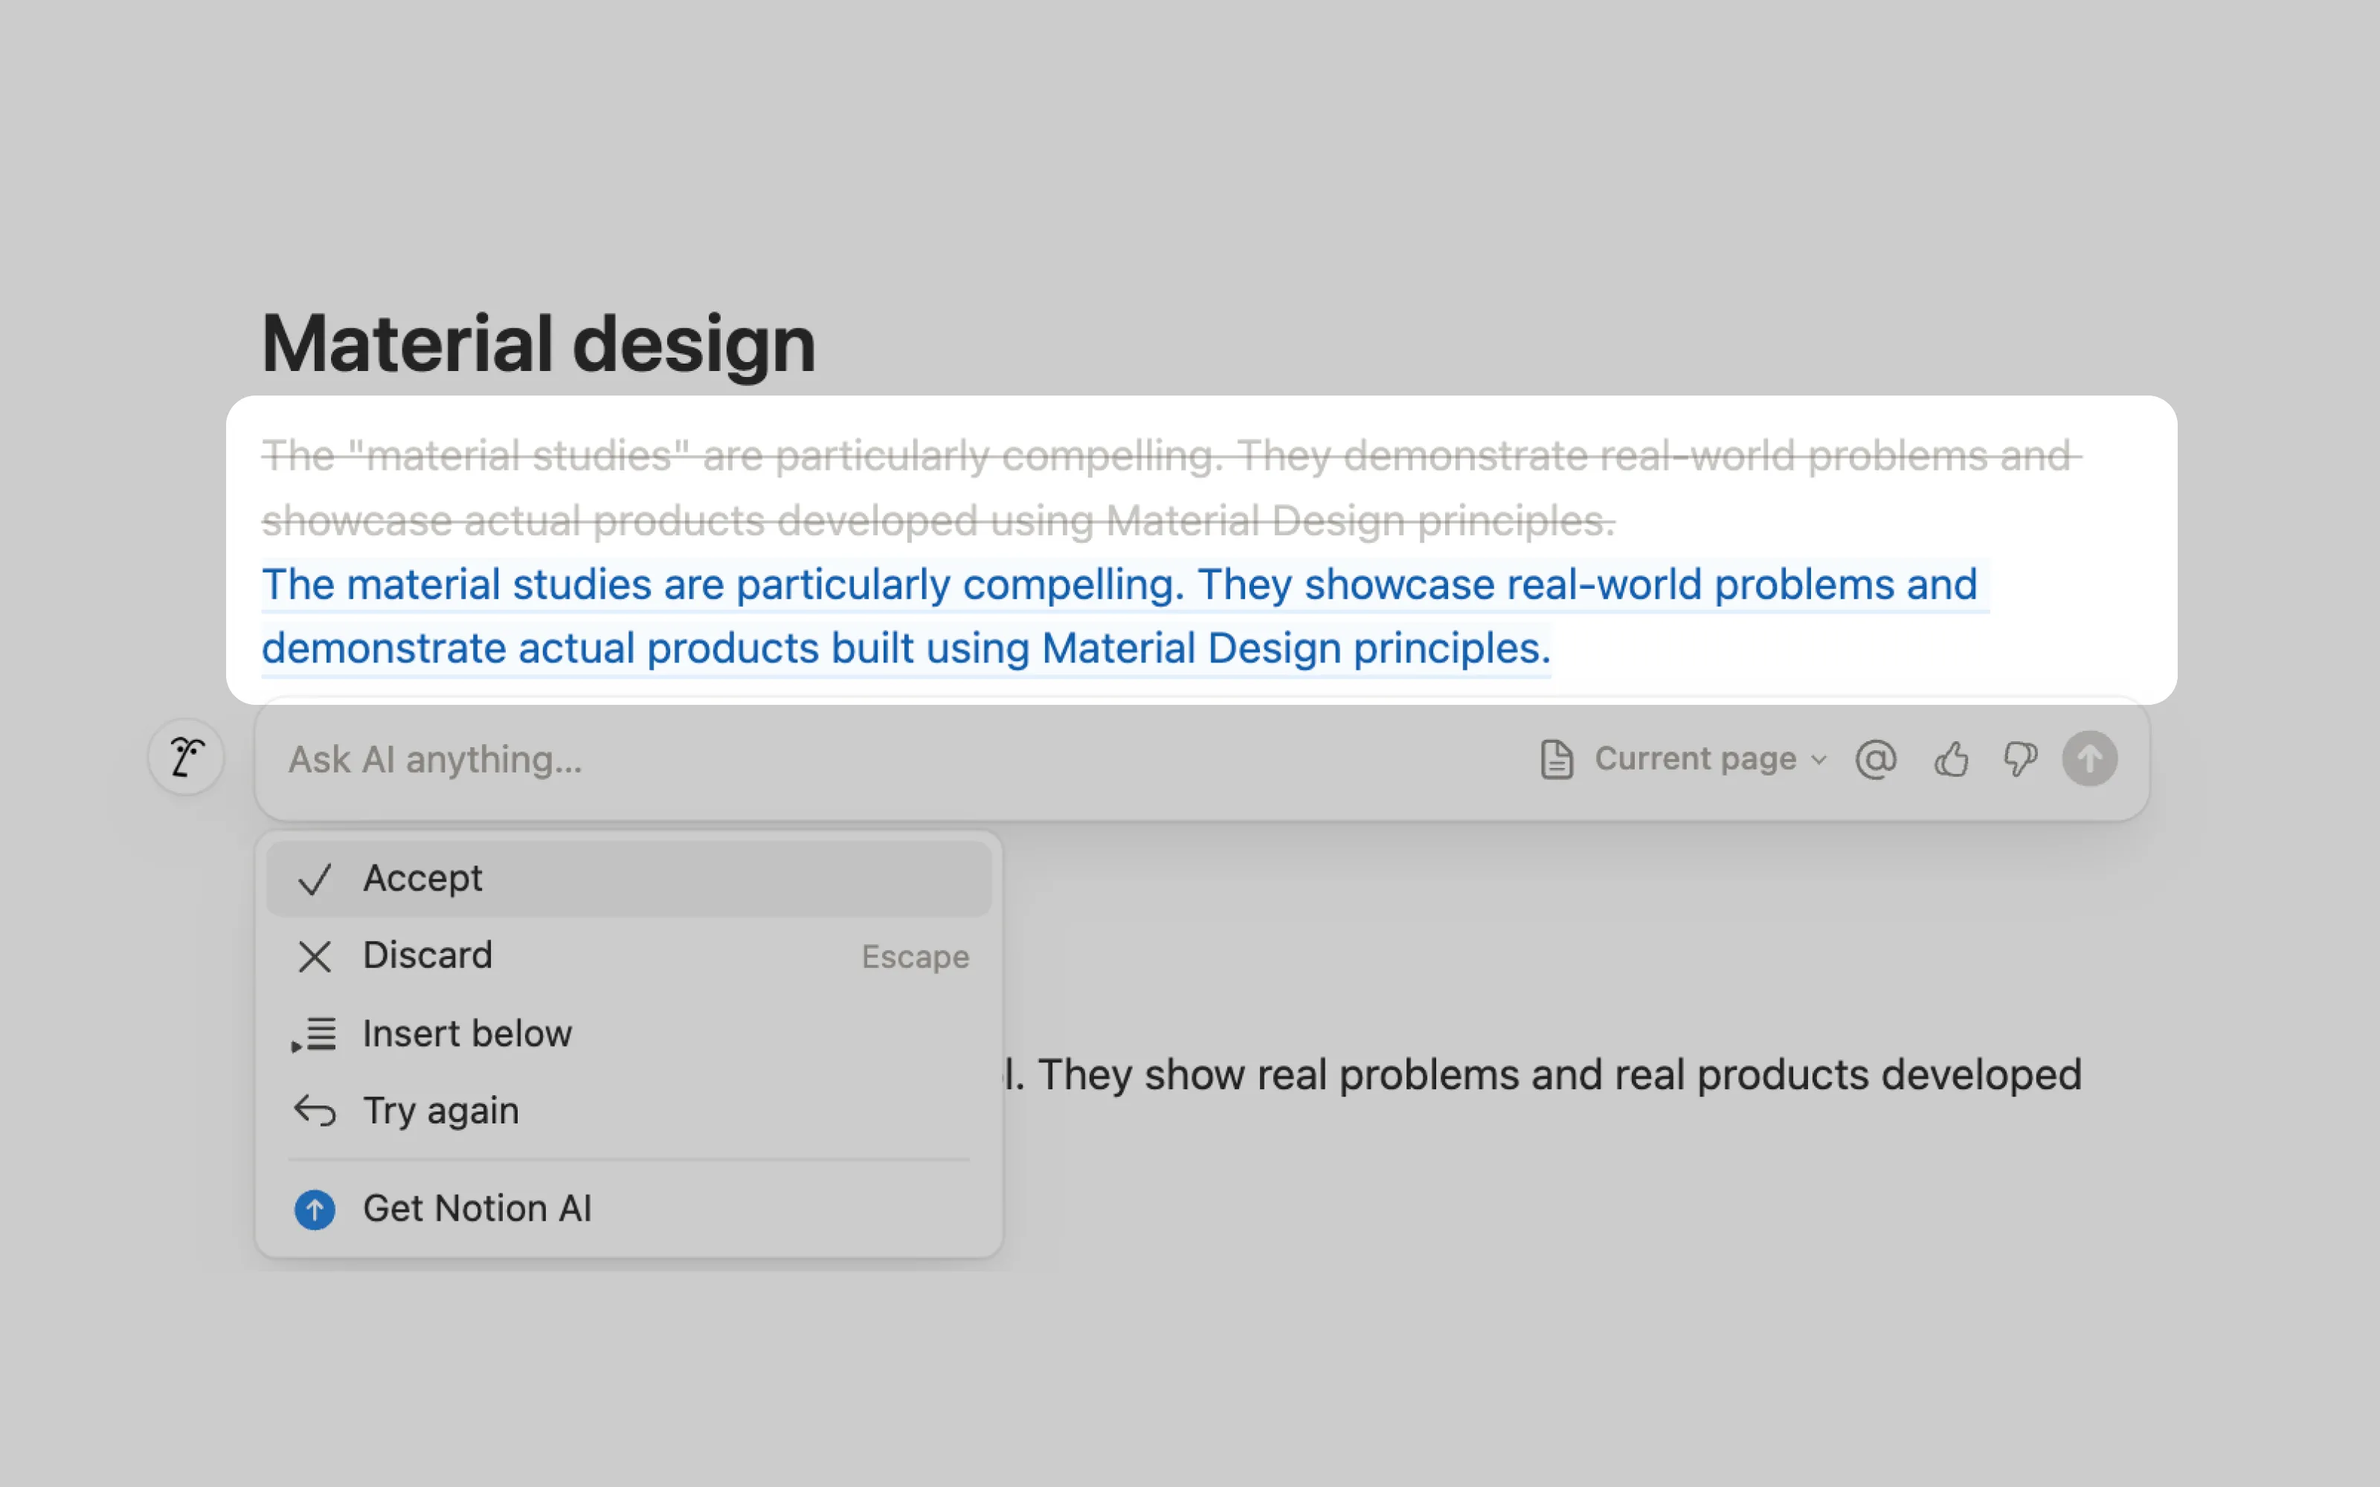2380x1487 pixels.
Task: Click Get Notion AI upgrade link
Action: pos(478,1209)
